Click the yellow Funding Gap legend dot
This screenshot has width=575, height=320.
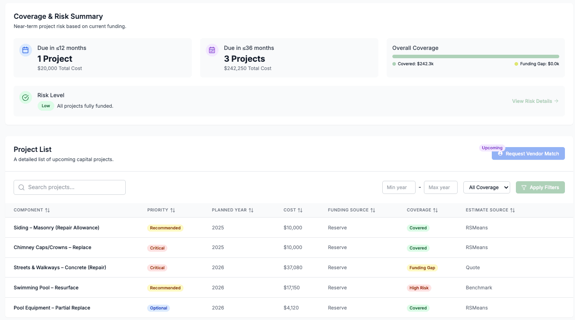coord(516,64)
